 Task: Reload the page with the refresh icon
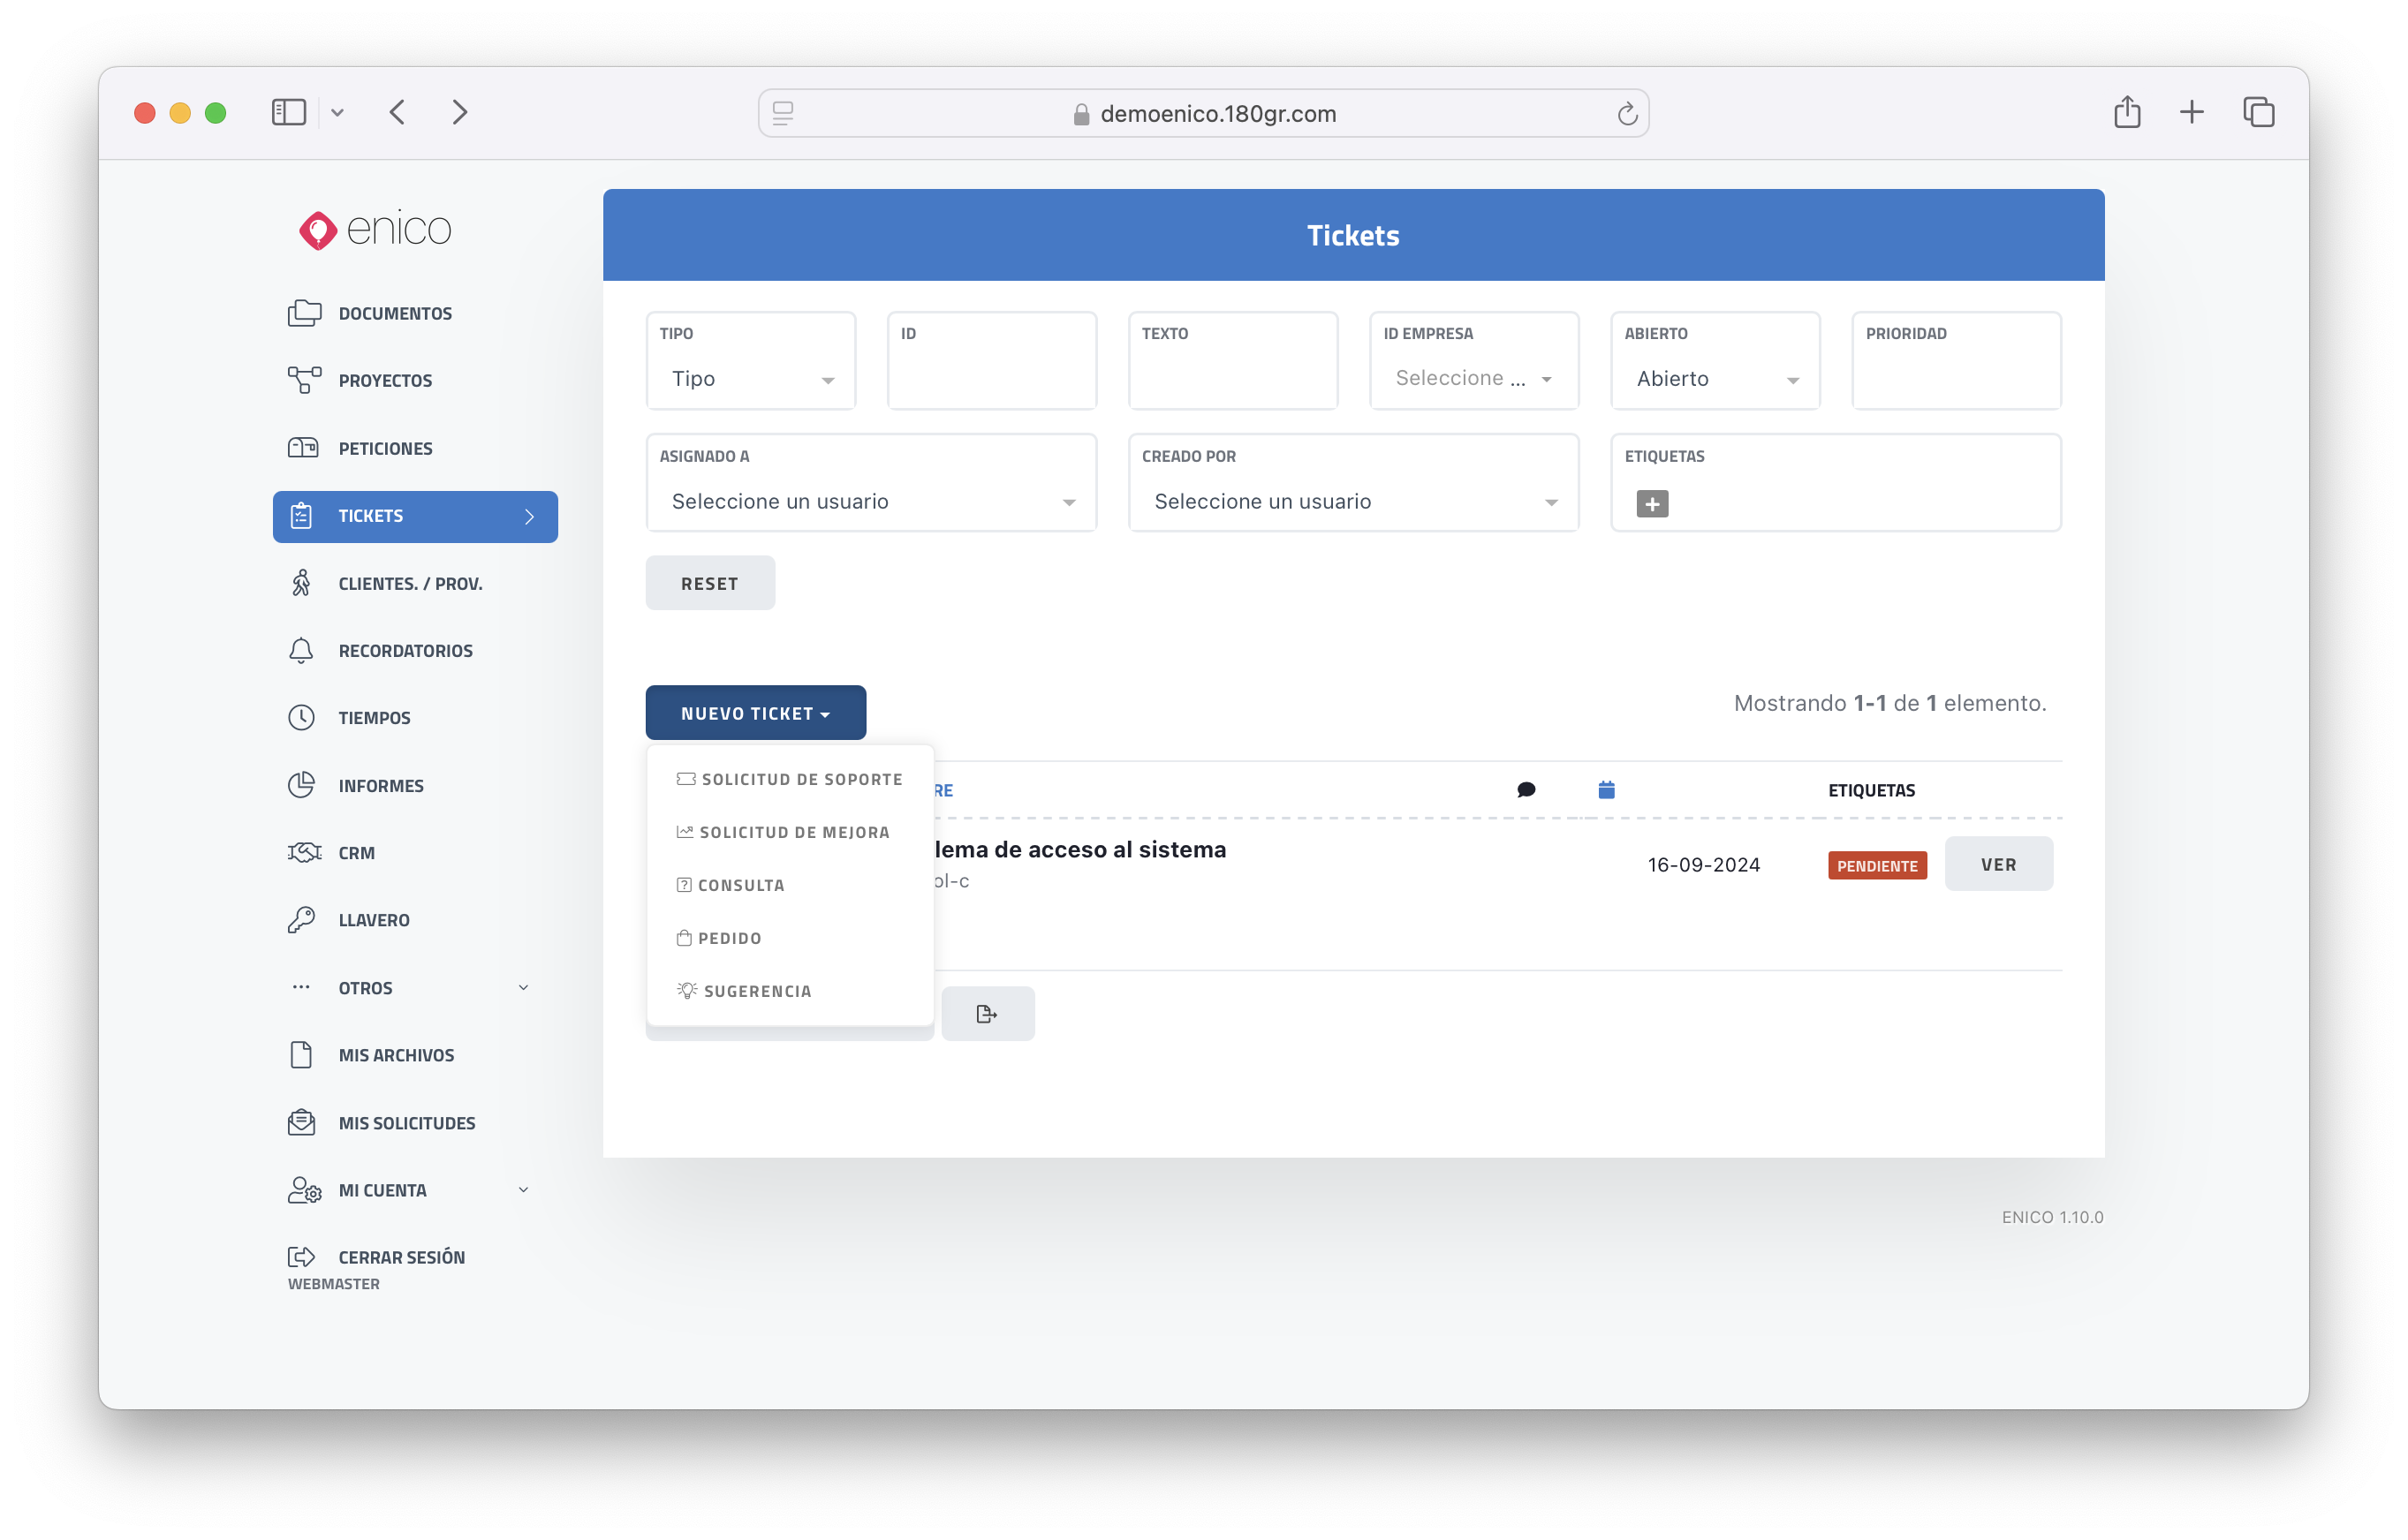(1626, 114)
